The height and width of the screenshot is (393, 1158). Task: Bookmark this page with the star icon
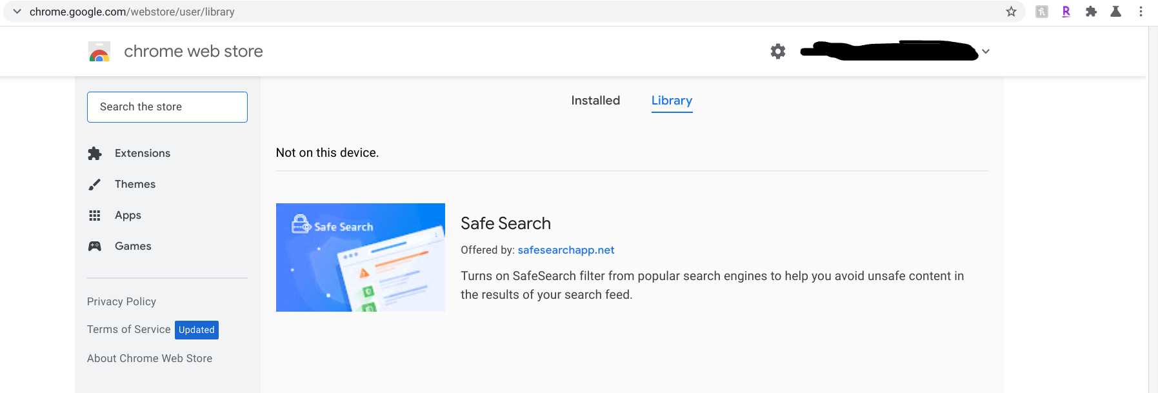(1011, 12)
